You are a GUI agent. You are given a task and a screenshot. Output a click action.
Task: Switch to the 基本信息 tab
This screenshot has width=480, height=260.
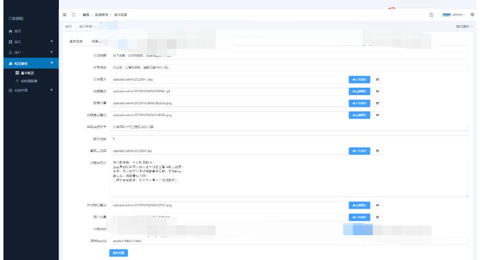click(x=76, y=42)
